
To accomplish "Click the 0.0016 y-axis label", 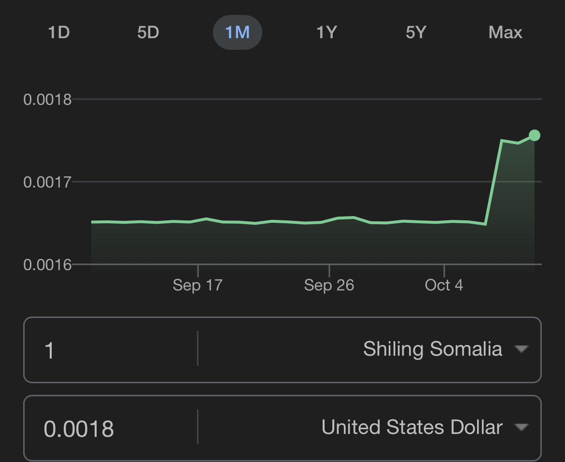I will pos(47,265).
